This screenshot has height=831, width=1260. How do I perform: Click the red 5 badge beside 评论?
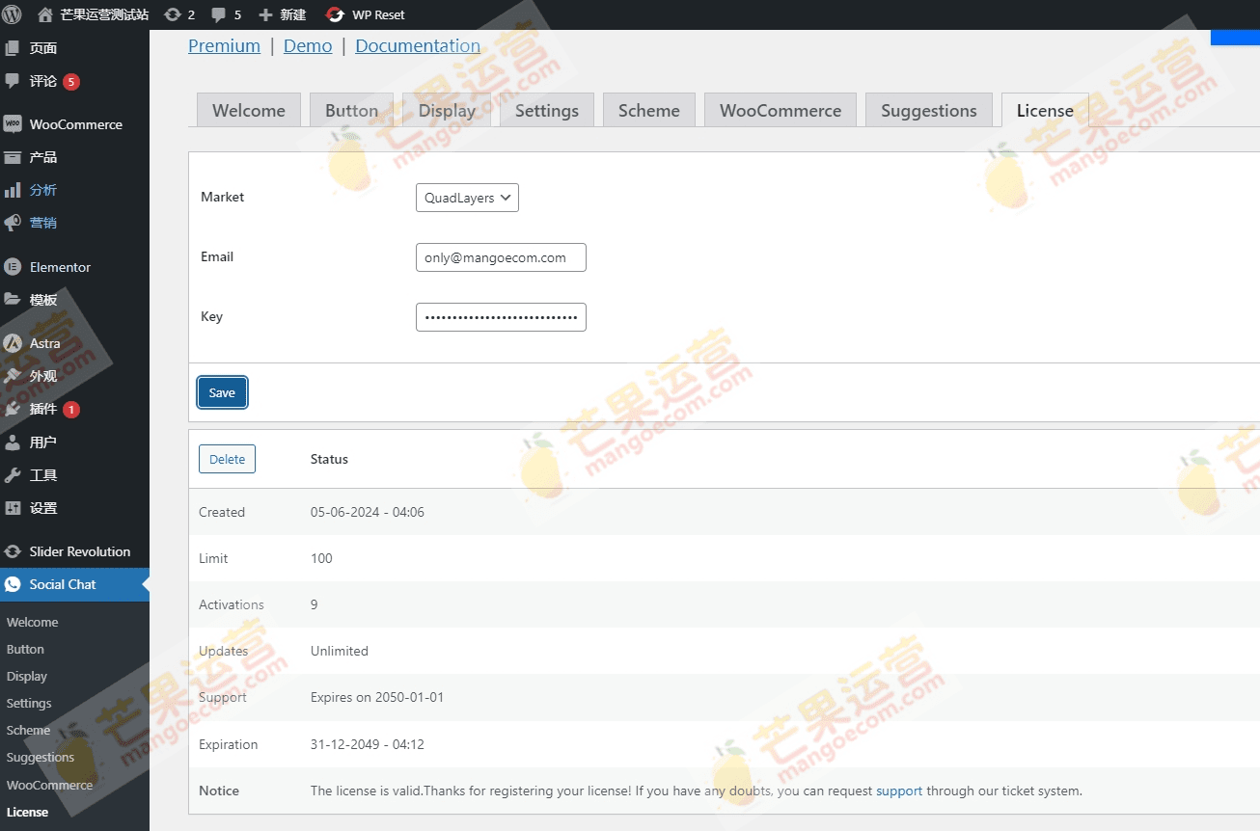[x=71, y=82]
